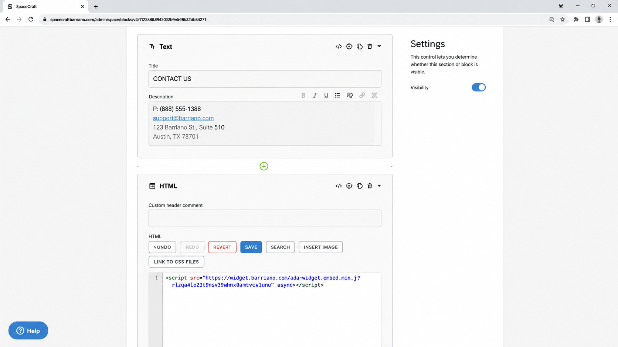Viewport: 618px width, 347px height.
Task: Open the browser extensions puzzle icon
Action: [576, 20]
